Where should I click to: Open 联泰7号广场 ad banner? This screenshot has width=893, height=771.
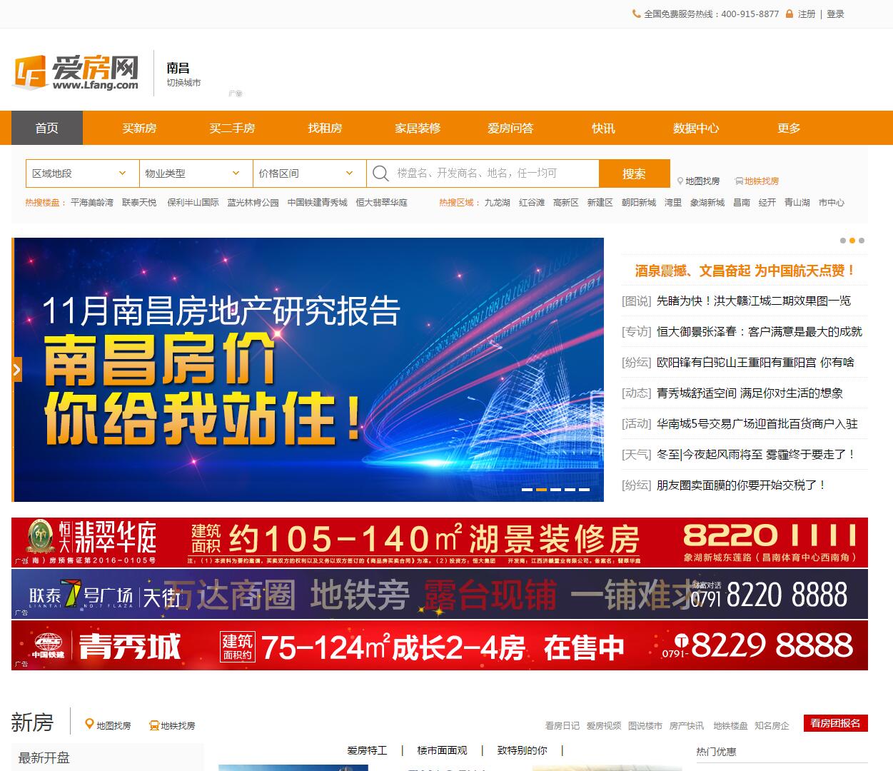(x=440, y=594)
